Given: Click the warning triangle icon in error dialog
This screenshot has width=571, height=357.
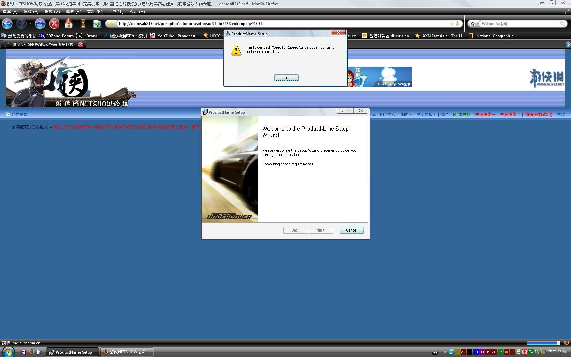Looking at the screenshot, I should coord(236,51).
